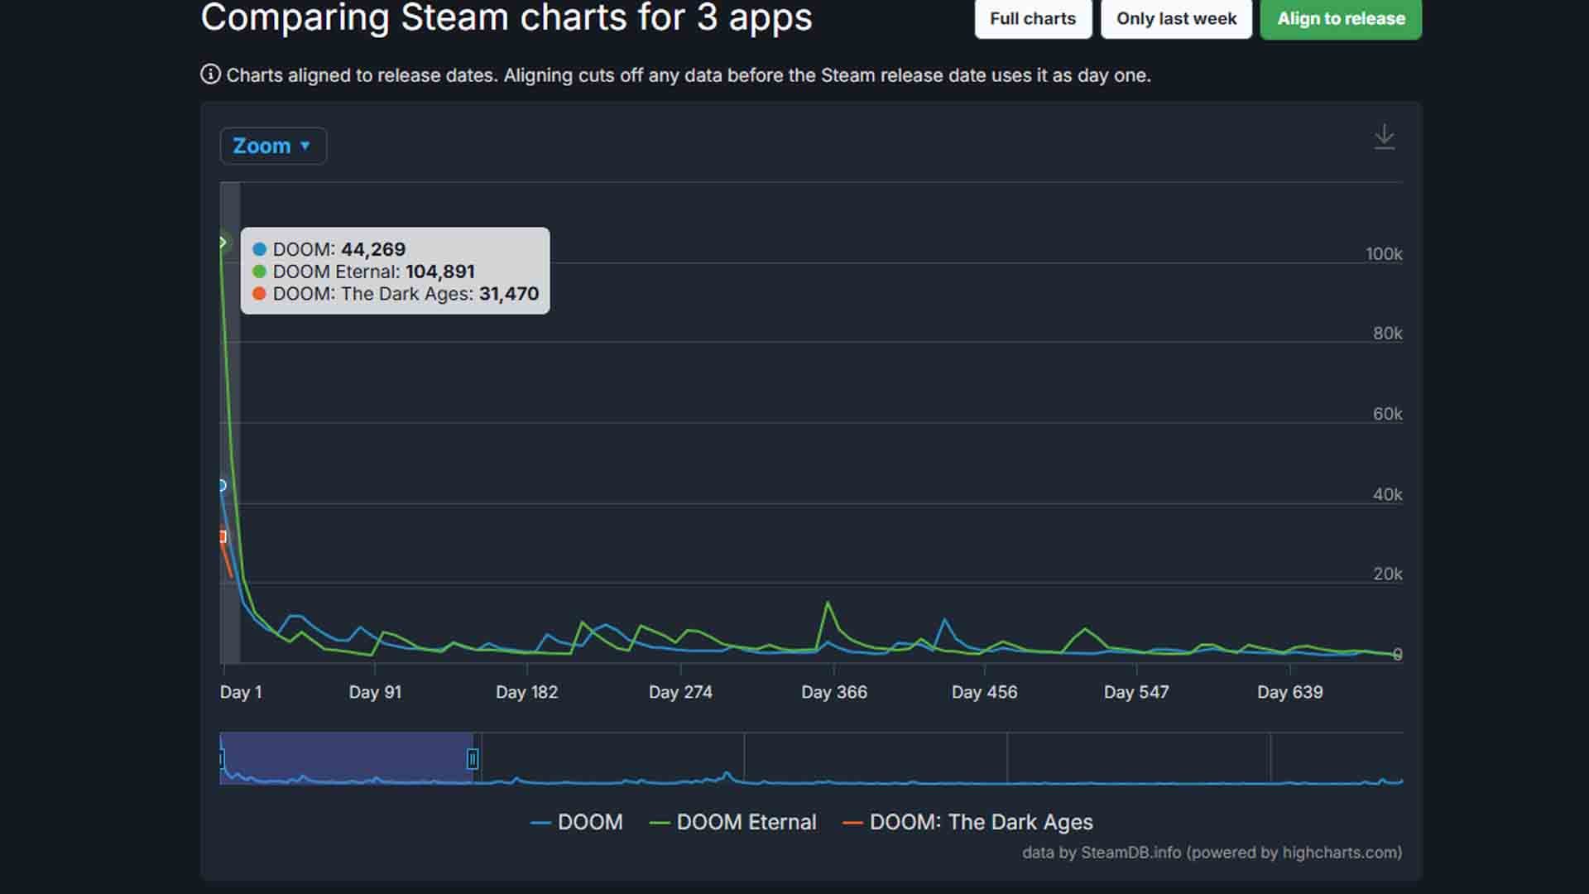The image size is (1589, 894).
Task: Click the Day 274 axis label
Action: [x=680, y=692]
